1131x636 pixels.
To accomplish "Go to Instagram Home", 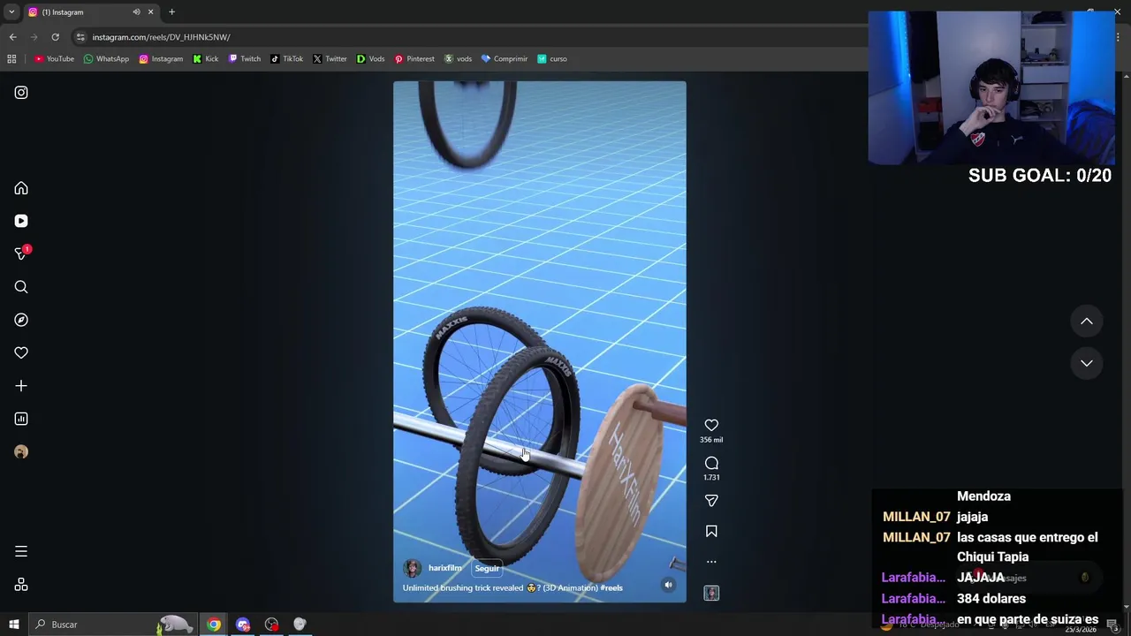I will point(21,188).
